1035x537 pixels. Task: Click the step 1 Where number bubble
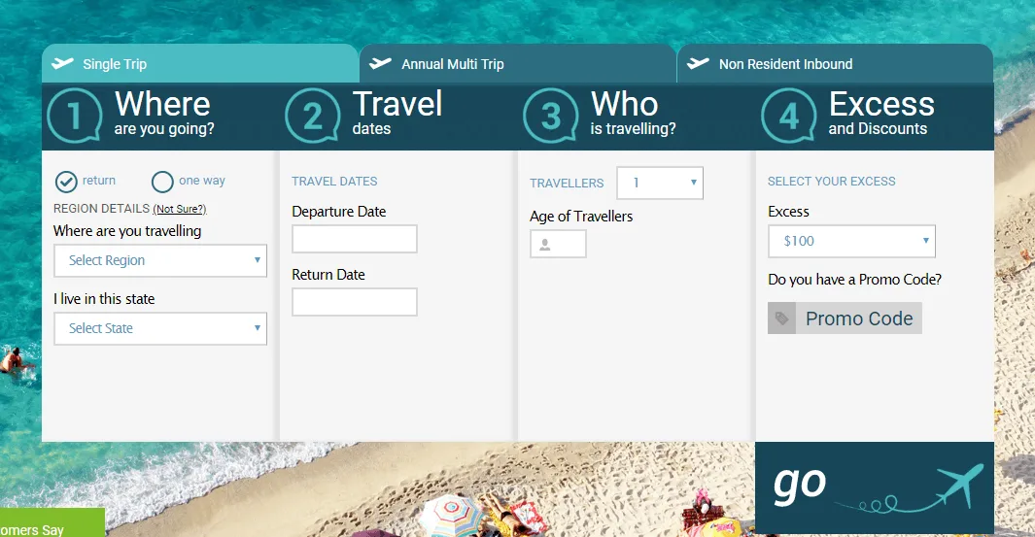74,116
